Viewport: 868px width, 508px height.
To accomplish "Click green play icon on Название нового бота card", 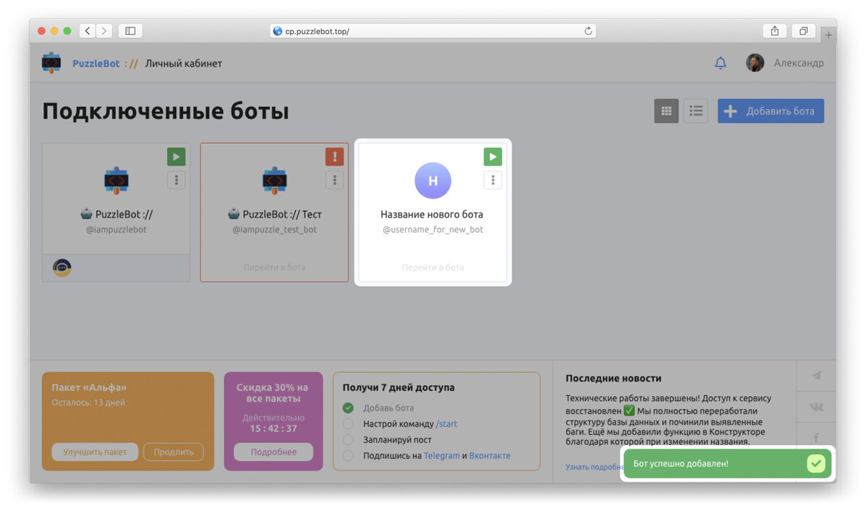I will click(x=493, y=157).
